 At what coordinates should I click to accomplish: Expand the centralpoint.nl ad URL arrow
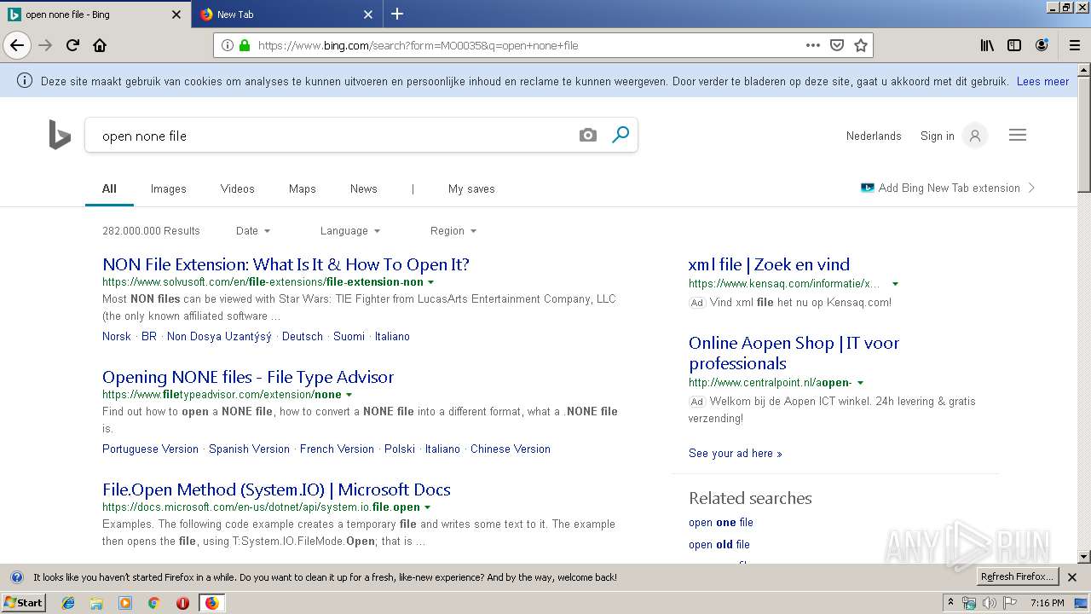860,383
